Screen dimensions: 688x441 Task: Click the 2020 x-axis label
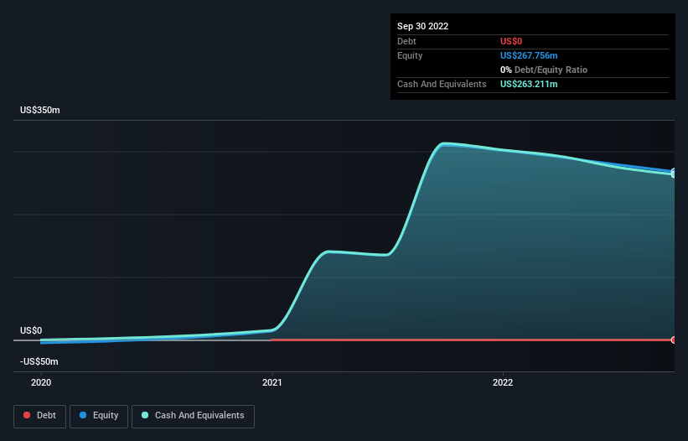pos(41,382)
